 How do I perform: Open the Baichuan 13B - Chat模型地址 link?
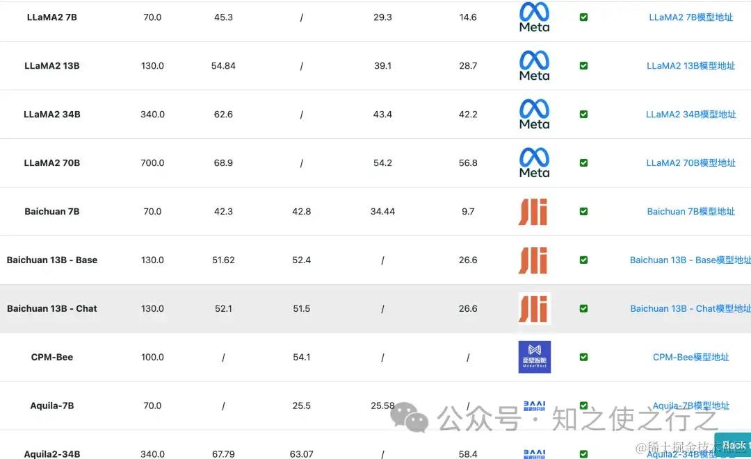coord(691,308)
